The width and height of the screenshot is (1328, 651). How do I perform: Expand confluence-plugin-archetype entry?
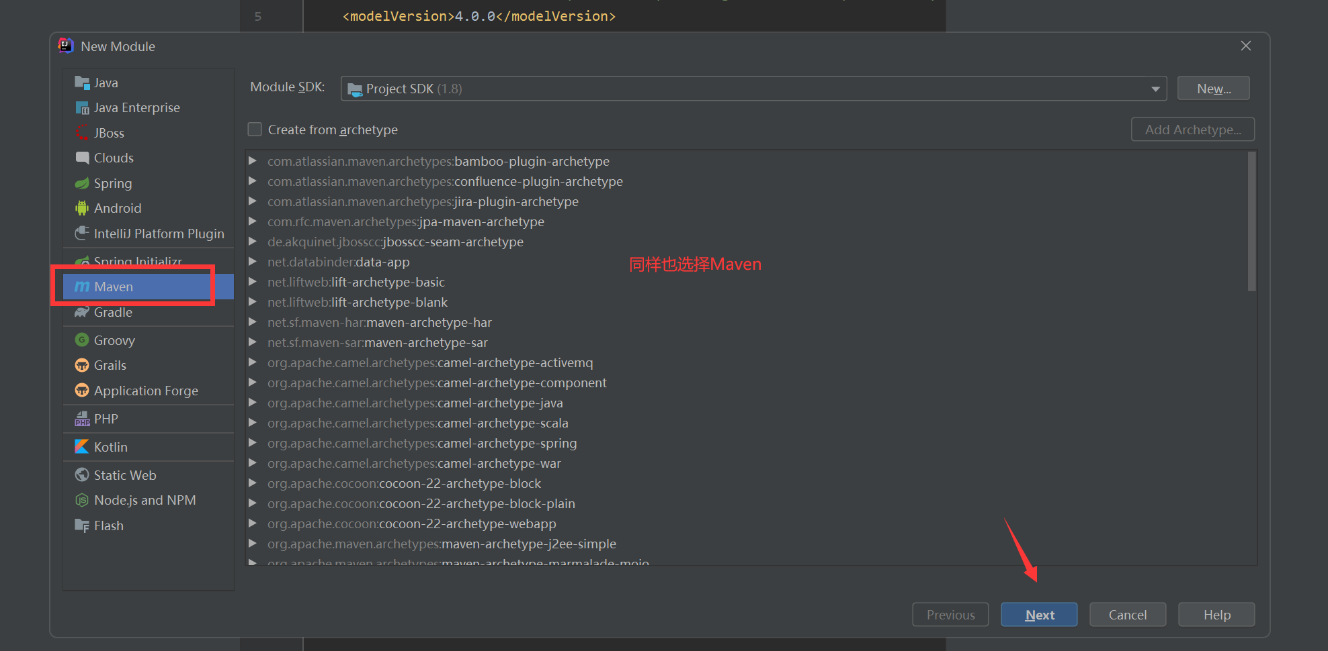point(253,181)
